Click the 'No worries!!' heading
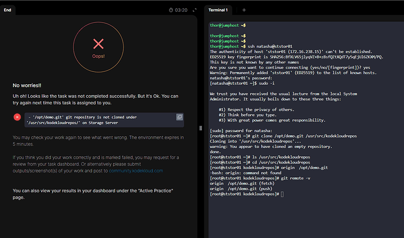Screen dimensions: 404x238 27,85
